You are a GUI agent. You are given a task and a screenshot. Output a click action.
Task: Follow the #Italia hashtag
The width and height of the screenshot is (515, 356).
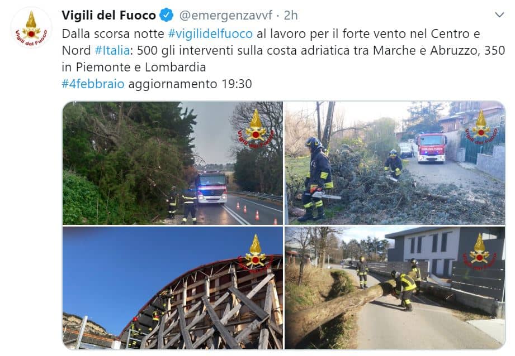click(x=112, y=50)
